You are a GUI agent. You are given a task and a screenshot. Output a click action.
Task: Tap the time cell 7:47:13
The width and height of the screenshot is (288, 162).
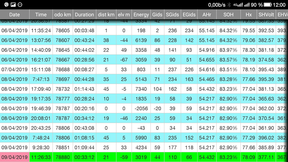pyautogui.click(x=41, y=79)
